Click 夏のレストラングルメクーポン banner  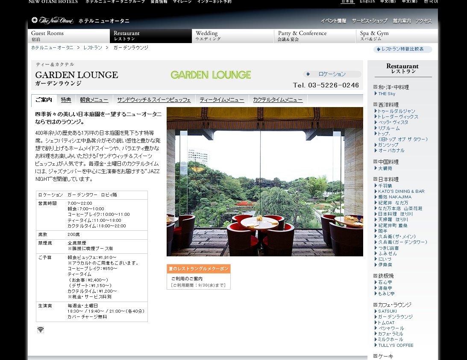click(x=199, y=277)
